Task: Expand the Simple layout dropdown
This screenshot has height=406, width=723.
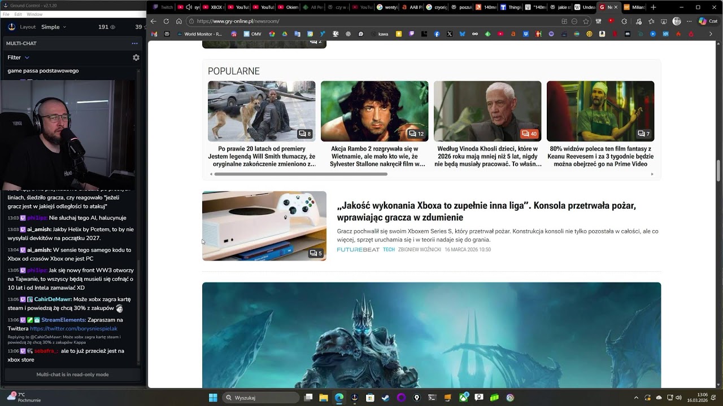Action: (x=54, y=27)
